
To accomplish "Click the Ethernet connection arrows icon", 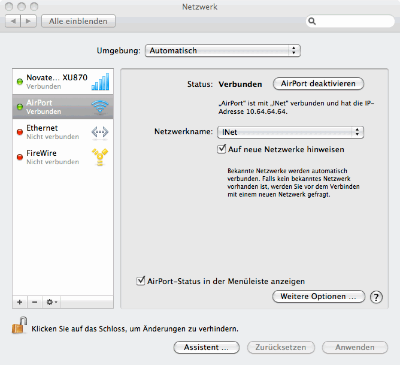I will click(99, 132).
